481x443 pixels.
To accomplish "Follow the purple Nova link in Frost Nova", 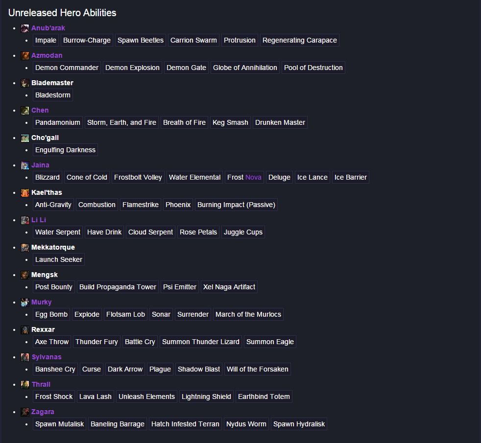I will [253, 177].
